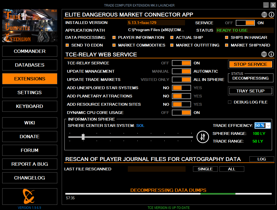Close the launcher window
The height and width of the screenshot is (210, 277).
[273, 5]
